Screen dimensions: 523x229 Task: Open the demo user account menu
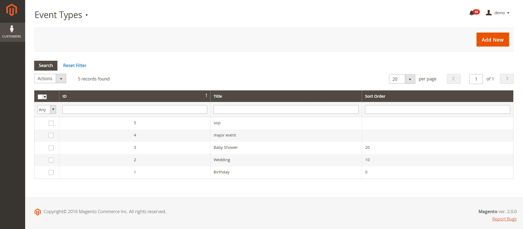coord(498,13)
